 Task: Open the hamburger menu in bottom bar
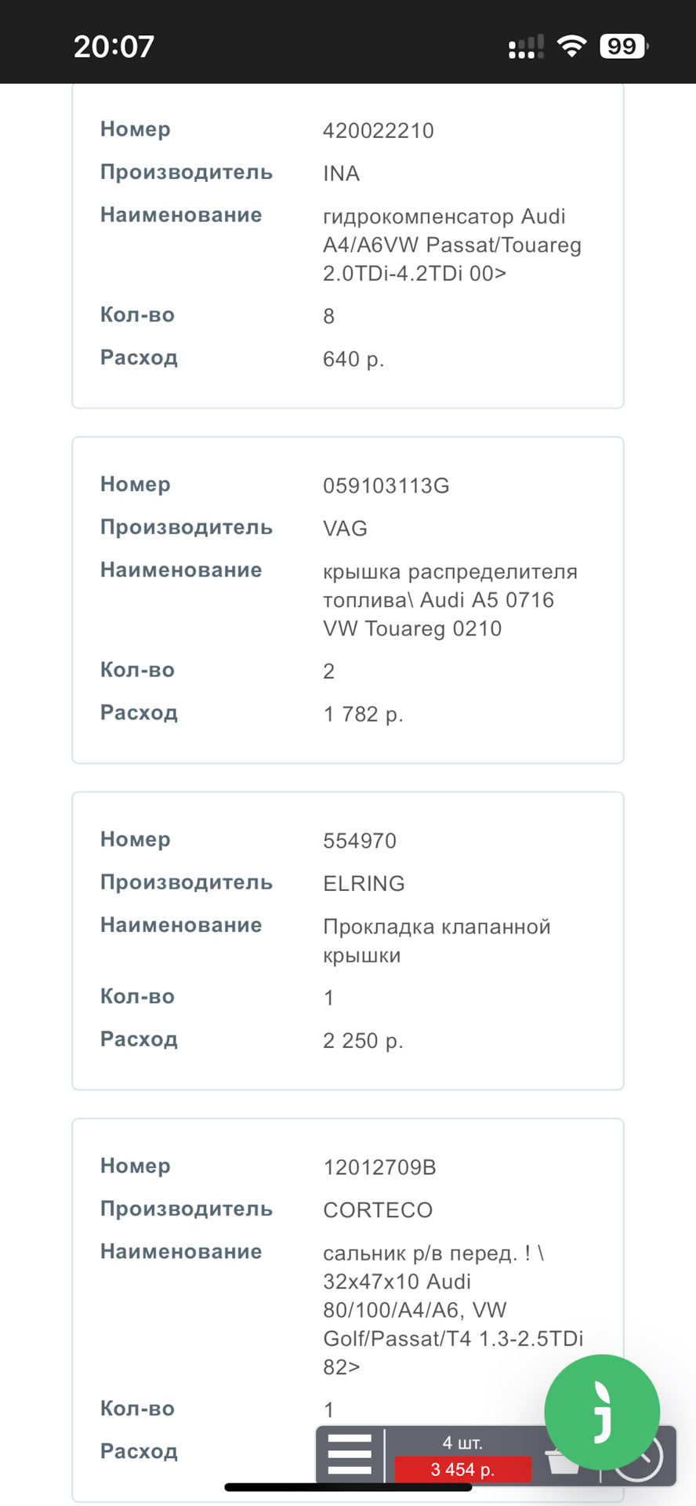pos(350,1455)
